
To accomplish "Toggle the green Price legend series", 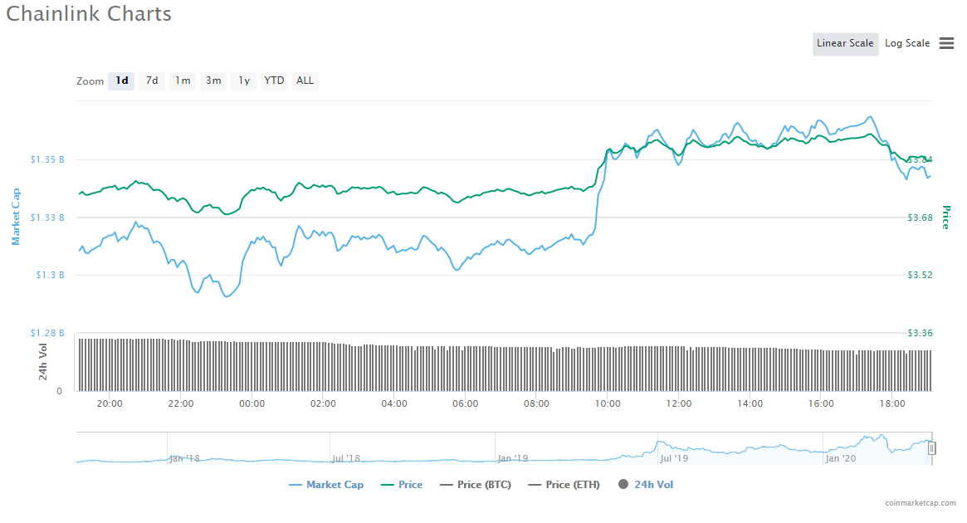I will 402,485.
